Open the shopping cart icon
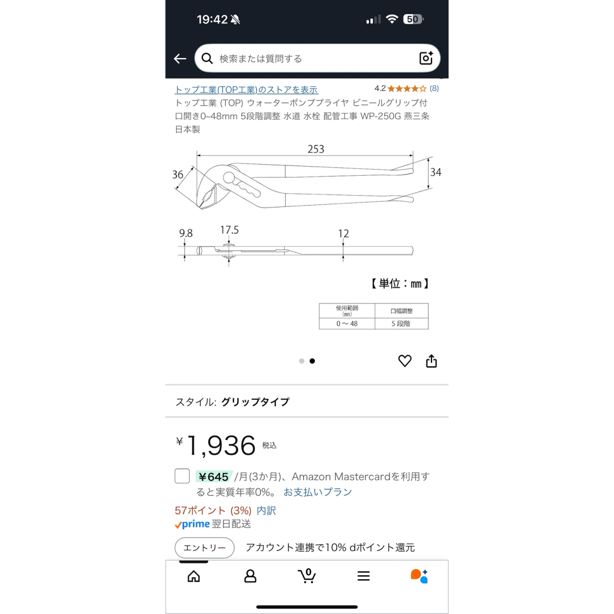 click(307, 575)
